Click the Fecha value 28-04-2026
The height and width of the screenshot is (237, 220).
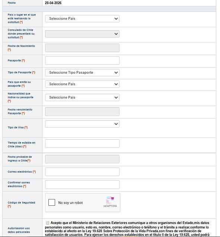[x=53, y=3]
